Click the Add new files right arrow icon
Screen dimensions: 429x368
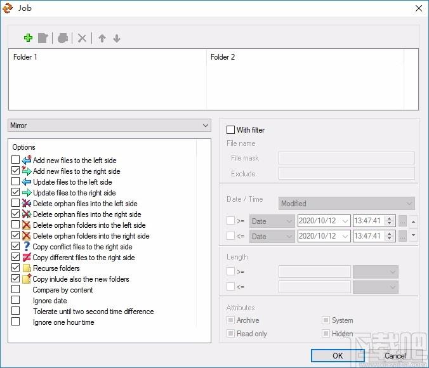[27, 171]
